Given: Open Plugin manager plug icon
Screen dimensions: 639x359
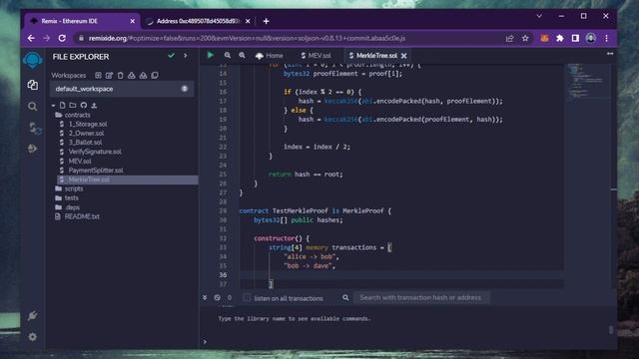Looking at the screenshot, I should click(33, 316).
